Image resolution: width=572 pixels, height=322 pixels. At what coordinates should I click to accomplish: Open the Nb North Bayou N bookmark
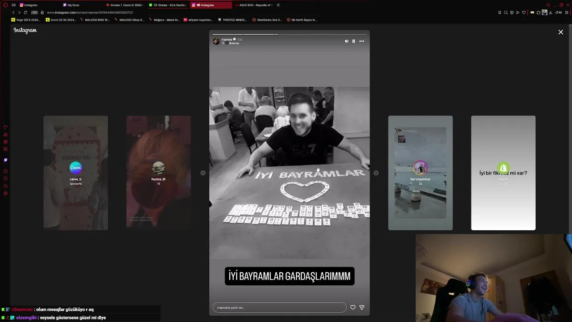(x=302, y=20)
